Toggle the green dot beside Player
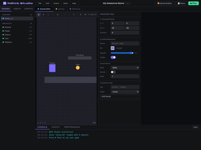The height and width of the screenshot is (150, 201). coord(3,31)
